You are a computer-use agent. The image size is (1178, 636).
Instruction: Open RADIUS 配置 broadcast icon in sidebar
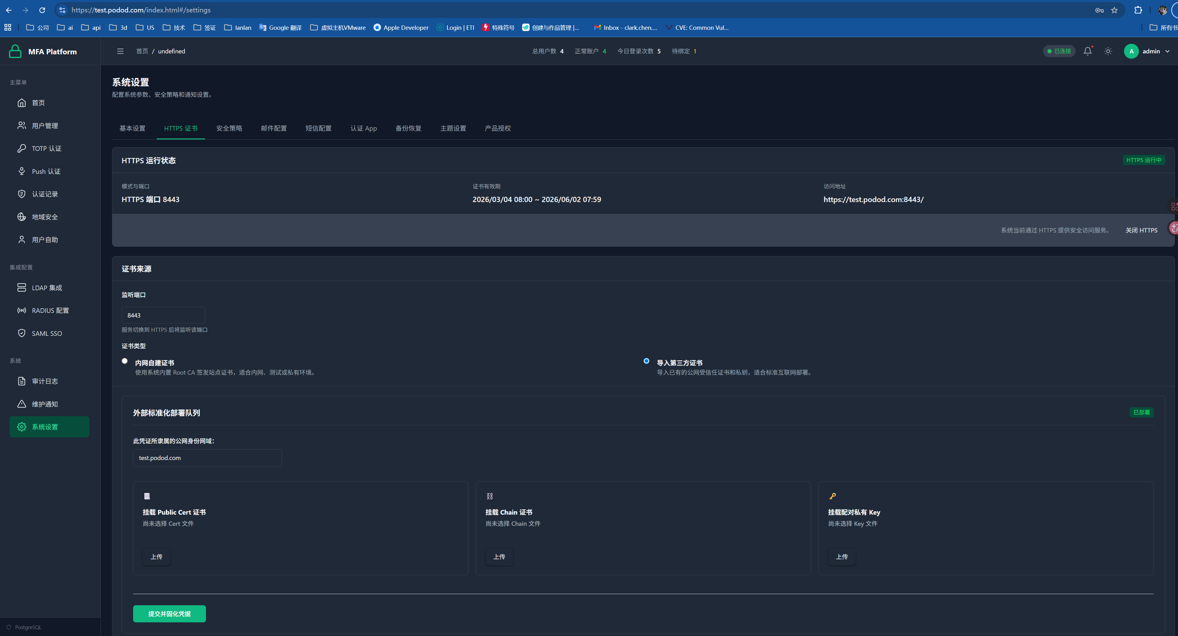pos(21,310)
